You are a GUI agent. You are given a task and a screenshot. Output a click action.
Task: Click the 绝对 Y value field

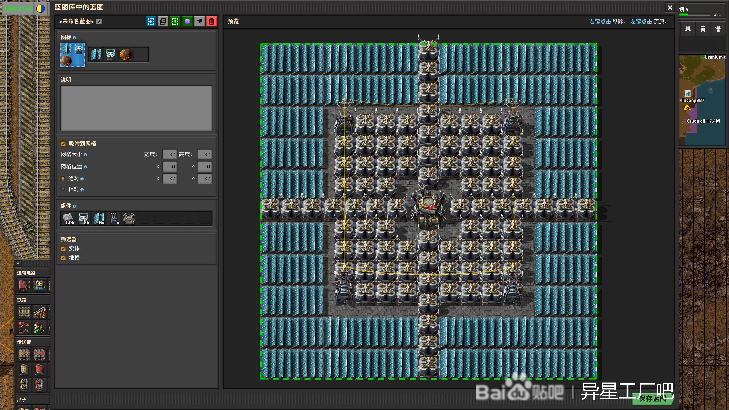coord(205,178)
